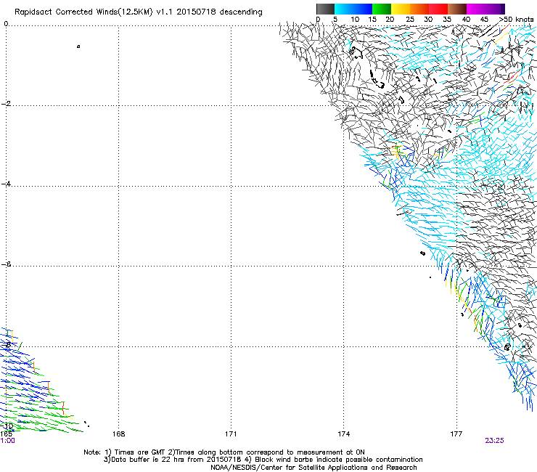Click the magenta 40-45 knots color swatch
The image size is (537, 472).
pyautogui.click(x=476, y=9)
